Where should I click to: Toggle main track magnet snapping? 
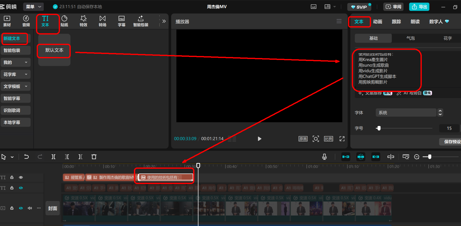[x=346, y=157]
